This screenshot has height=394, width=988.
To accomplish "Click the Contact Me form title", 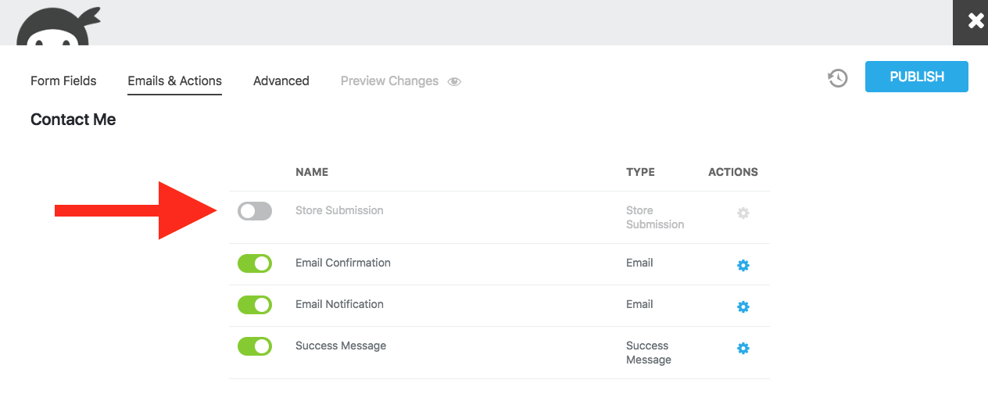I will click(x=73, y=120).
